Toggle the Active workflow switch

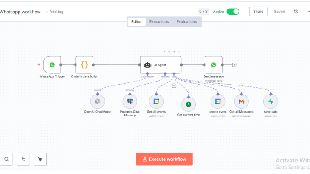tap(232, 12)
